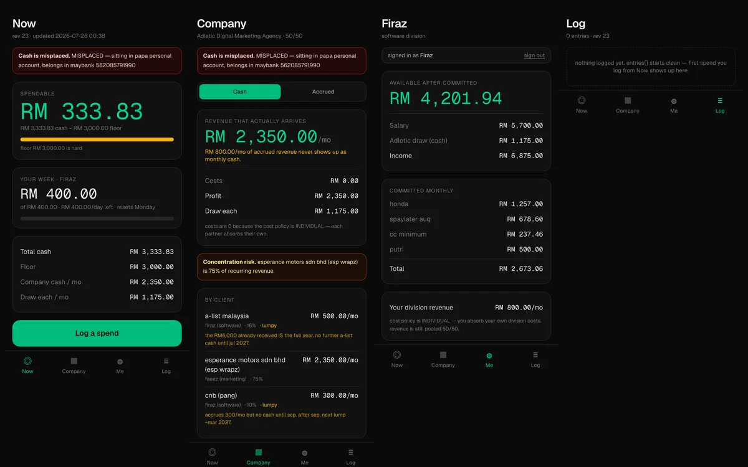The image size is (748, 467).
Task: Click the Draw each / mo row
Action: (x=97, y=297)
